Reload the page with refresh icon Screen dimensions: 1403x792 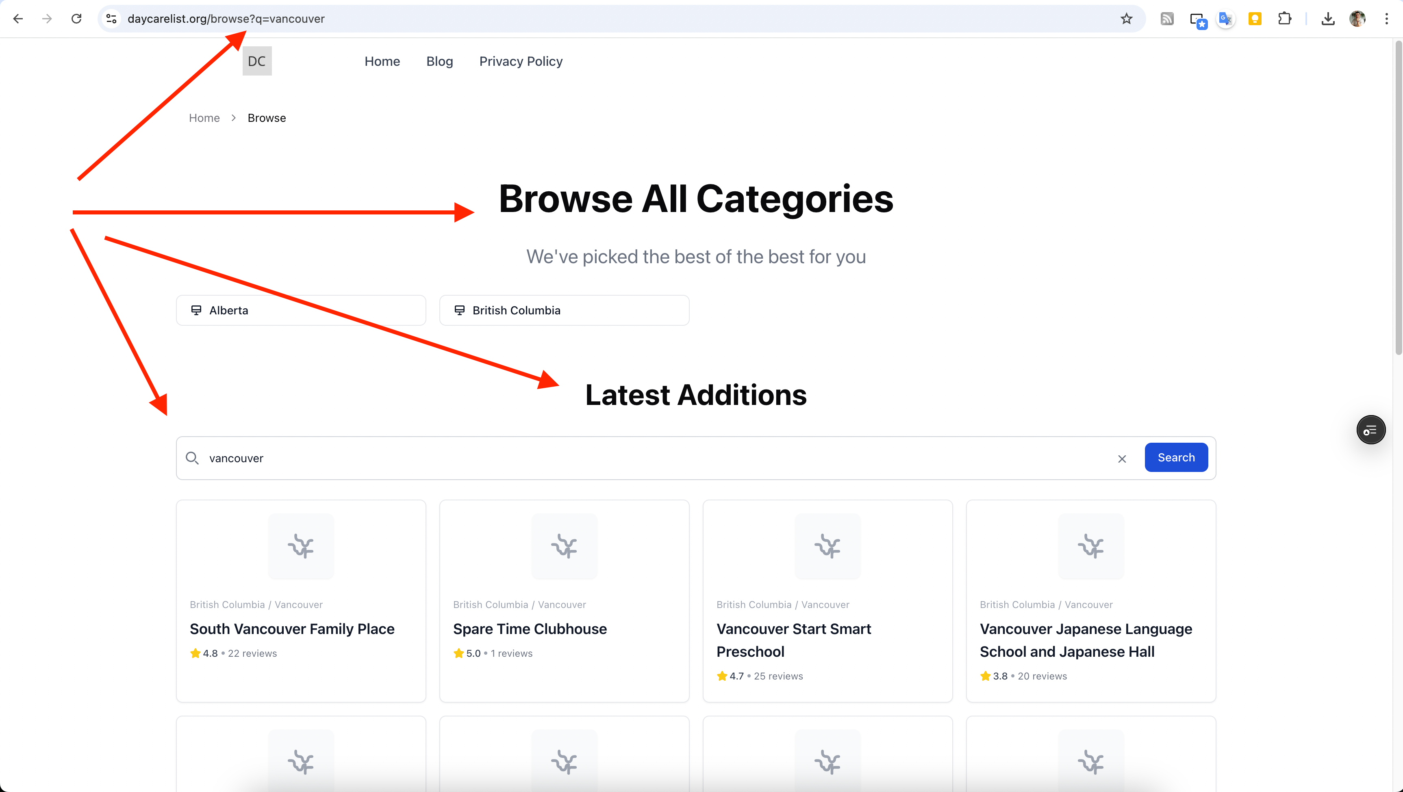click(77, 19)
